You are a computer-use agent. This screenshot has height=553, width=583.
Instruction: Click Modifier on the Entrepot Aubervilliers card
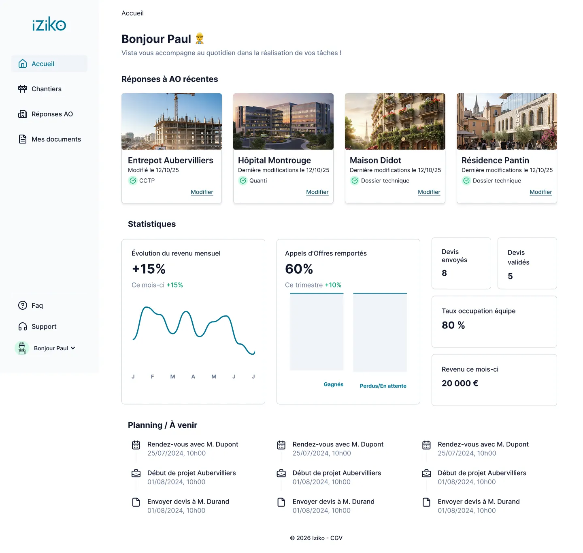[x=202, y=192]
